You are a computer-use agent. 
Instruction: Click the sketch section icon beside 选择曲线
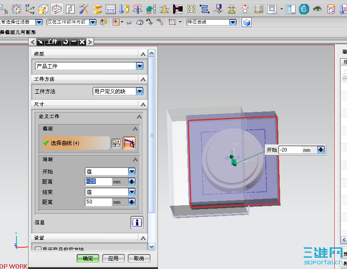[x=116, y=143]
